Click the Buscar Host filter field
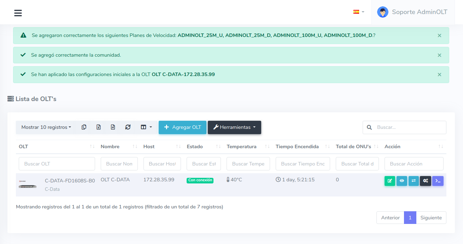This screenshot has width=463, height=244. pyautogui.click(x=162, y=164)
